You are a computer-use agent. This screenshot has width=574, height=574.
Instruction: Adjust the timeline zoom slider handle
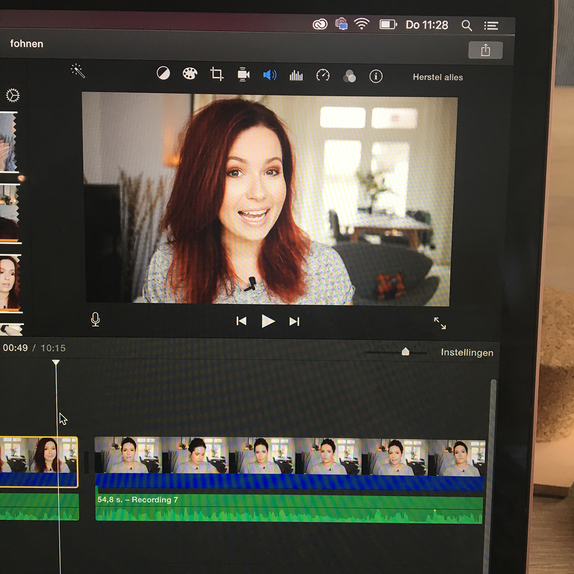[406, 352]
